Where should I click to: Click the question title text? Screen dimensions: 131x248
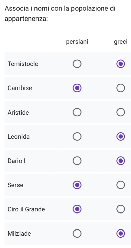(x=60, y=13)
